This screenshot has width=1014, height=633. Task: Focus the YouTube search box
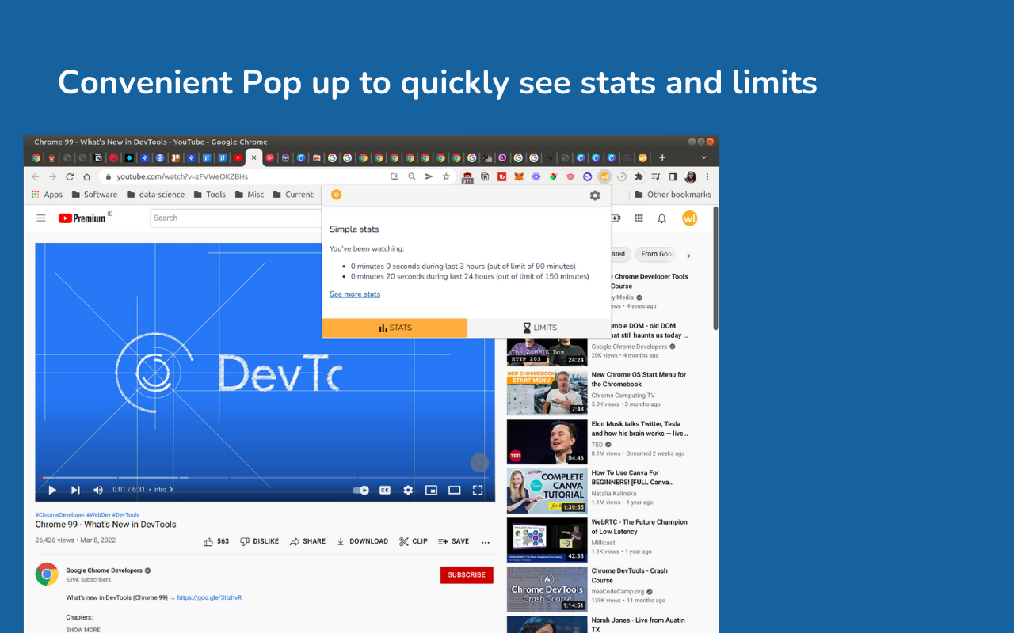click(x=236, y=218)
